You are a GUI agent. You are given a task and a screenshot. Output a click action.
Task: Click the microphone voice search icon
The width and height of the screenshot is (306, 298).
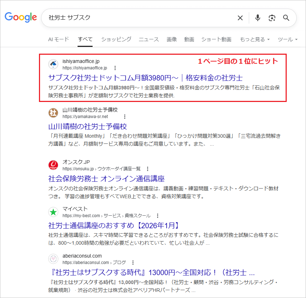click(258, 18)
